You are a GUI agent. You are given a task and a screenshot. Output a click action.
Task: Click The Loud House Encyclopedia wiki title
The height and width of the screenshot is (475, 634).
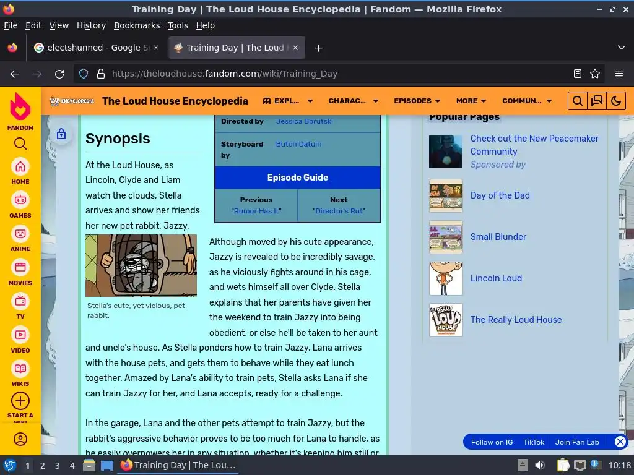tap(175, 101)
